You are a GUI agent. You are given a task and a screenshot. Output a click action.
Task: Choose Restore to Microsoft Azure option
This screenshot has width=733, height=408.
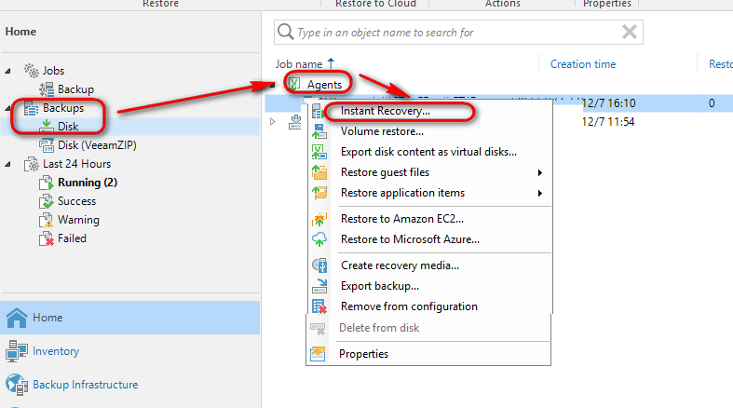click(410, 239)
